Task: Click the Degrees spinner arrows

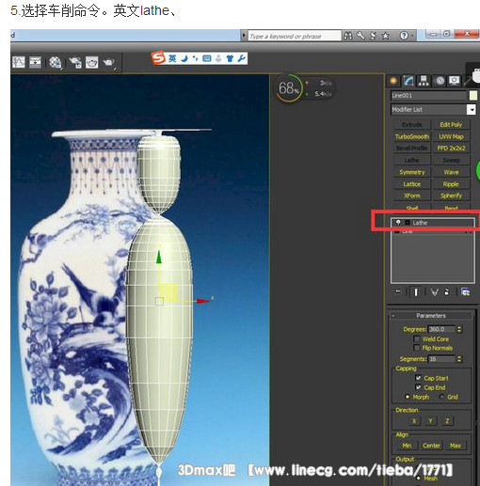Action: point(459,329)
